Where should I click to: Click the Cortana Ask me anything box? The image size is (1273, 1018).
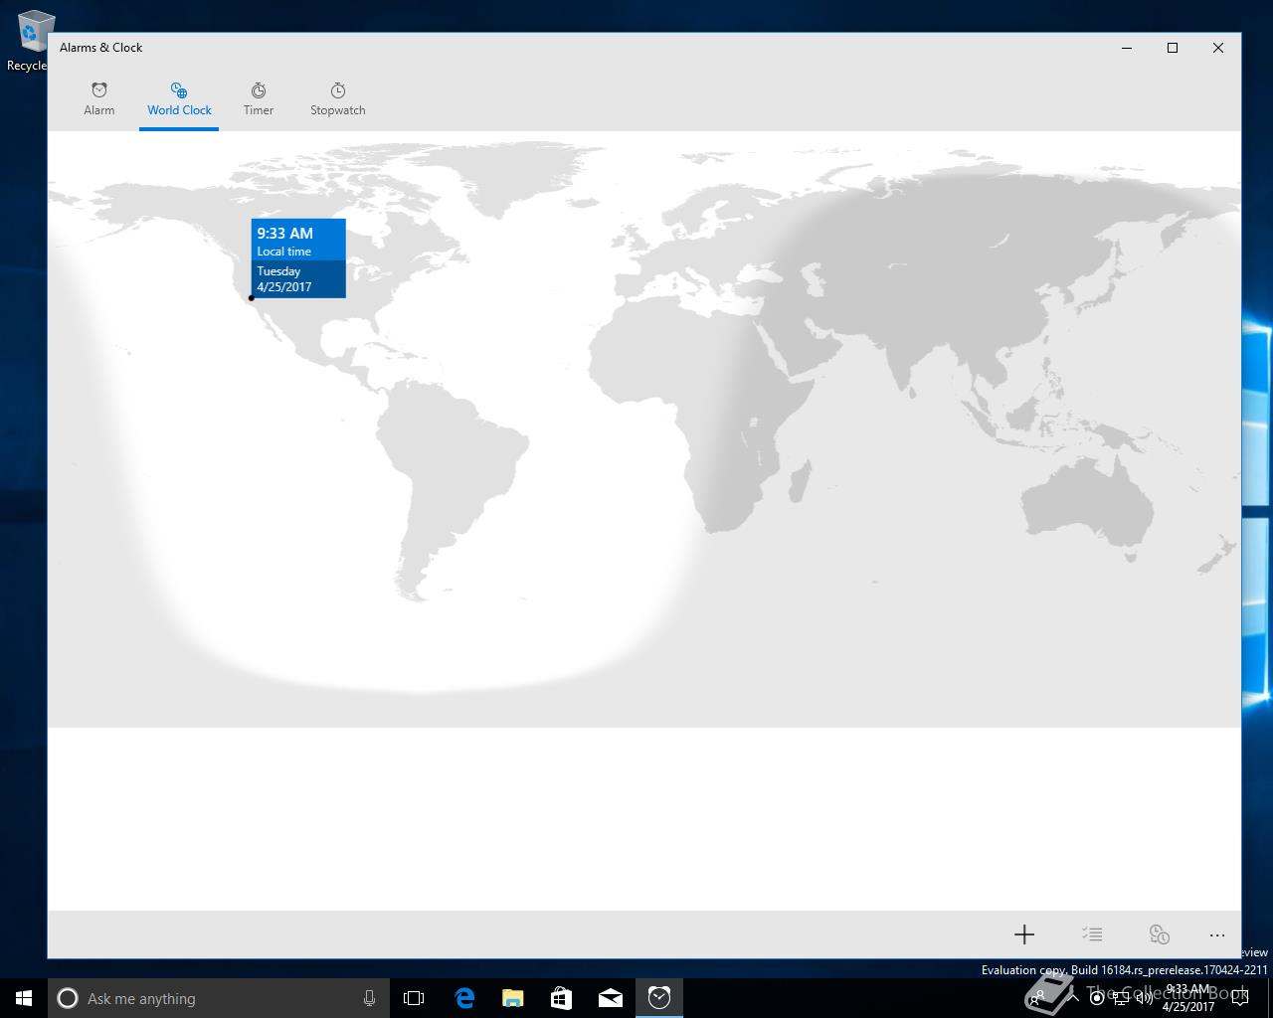click(219, 998)
